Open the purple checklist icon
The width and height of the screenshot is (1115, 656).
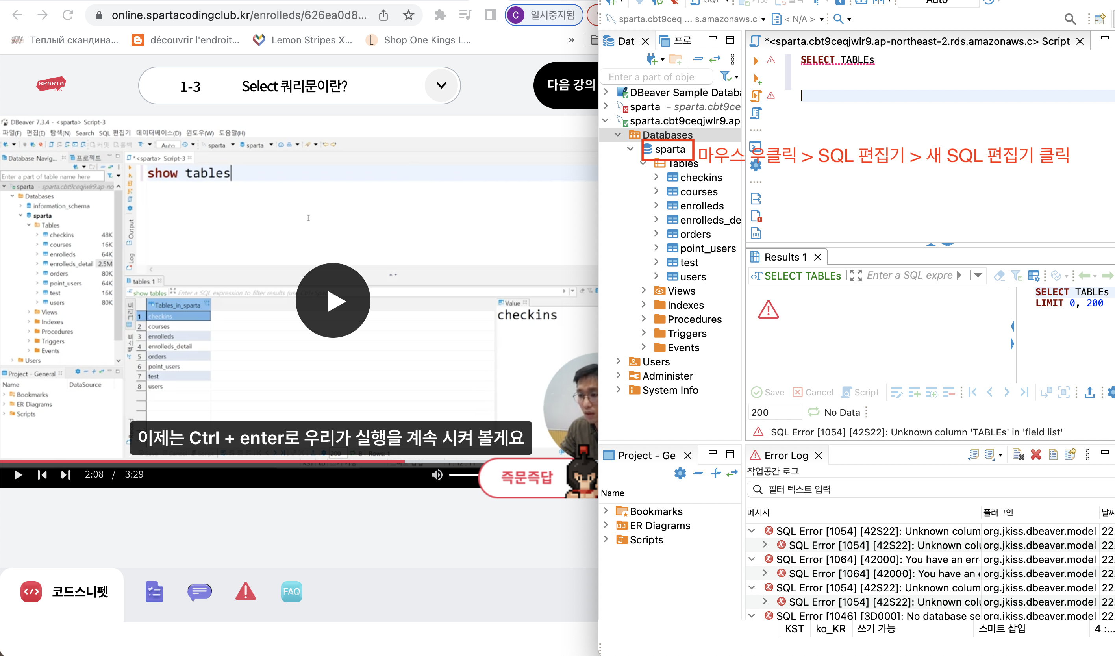click(154, 591)
